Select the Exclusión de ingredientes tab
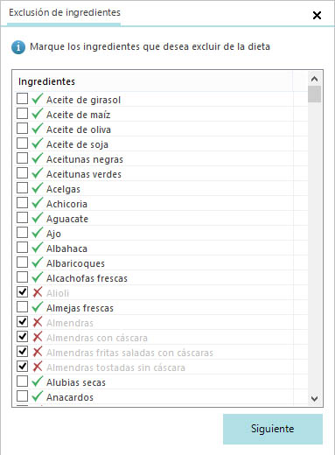This screenshot has height=455, width=335. click(x=65, y=12)
